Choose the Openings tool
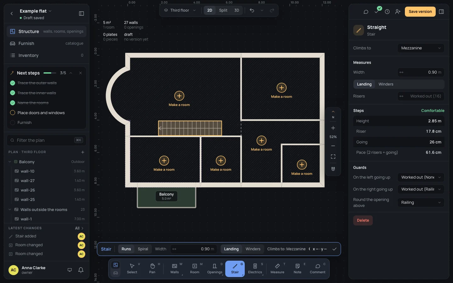The image size is (453, 283). (x=215, y=269)
